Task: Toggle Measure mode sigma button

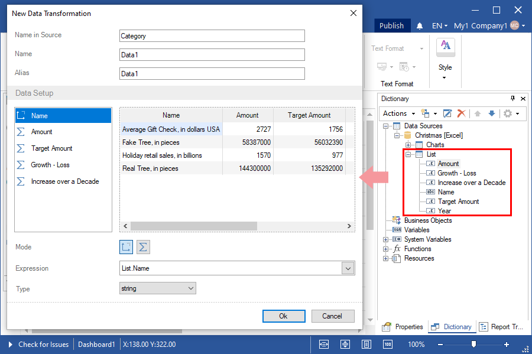Action: pos(143,247)
